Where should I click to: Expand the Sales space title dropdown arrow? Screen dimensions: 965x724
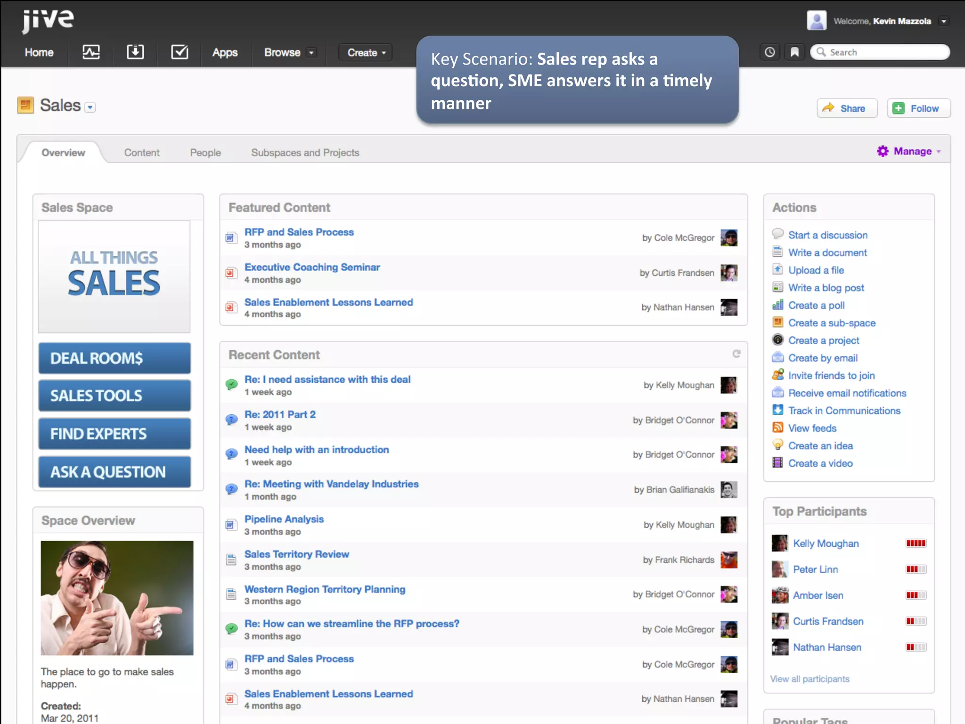click(x=90, y=107)
